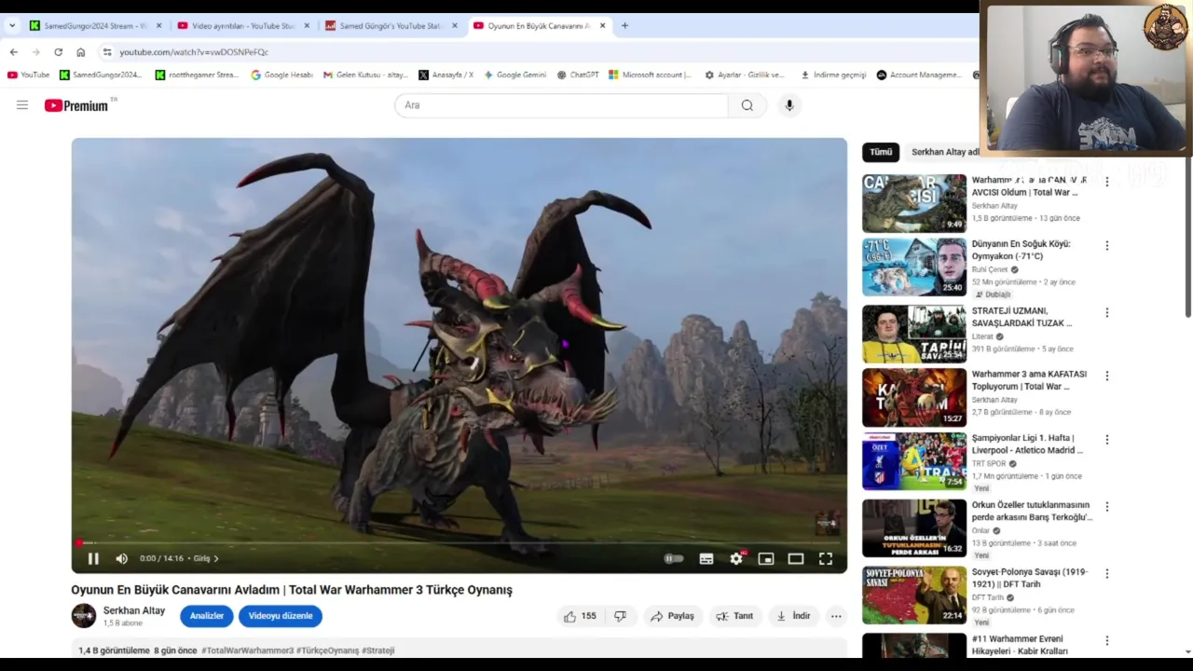This screenshot has height=671, width=1193.
Task: Download the video with İndir button
Action: pyautogui.click(x=793, y=616)
